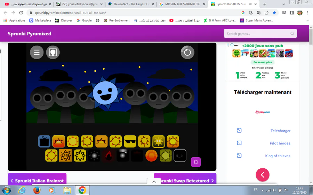
Task: Go to next game Sprunki Swap Retextured
Action: [x=185, y=179]
